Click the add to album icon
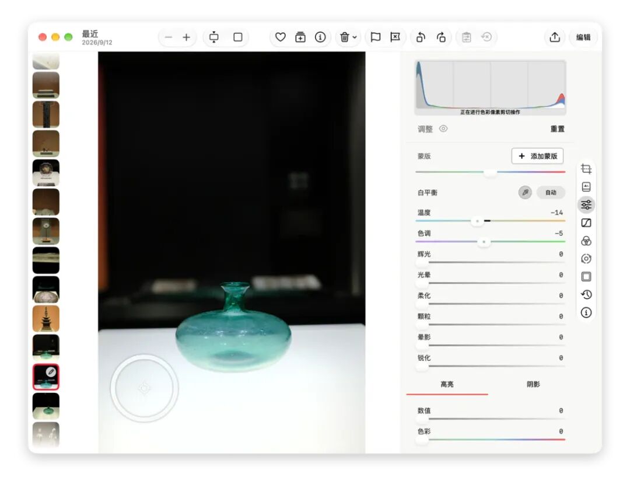This screenshot has width=630, height=487. point(300,37)
